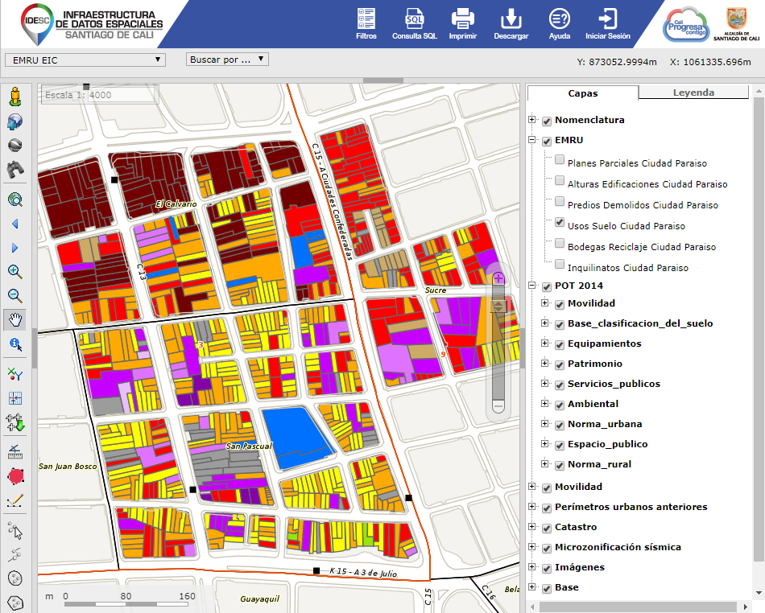Open the EMRU EIC dropdown
This screenshot has width=765, height=613.
pyautogui.click(x=85, y=60)
